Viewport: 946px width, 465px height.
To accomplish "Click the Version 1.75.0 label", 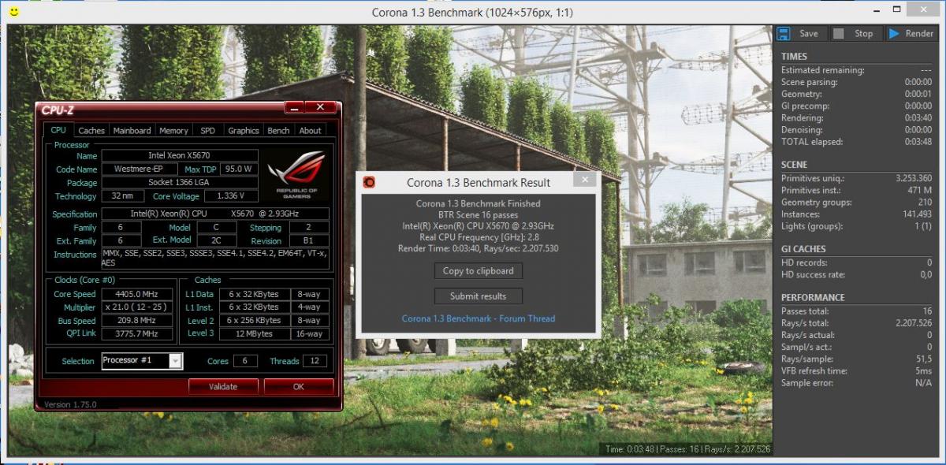I will [x=70, y=404].
